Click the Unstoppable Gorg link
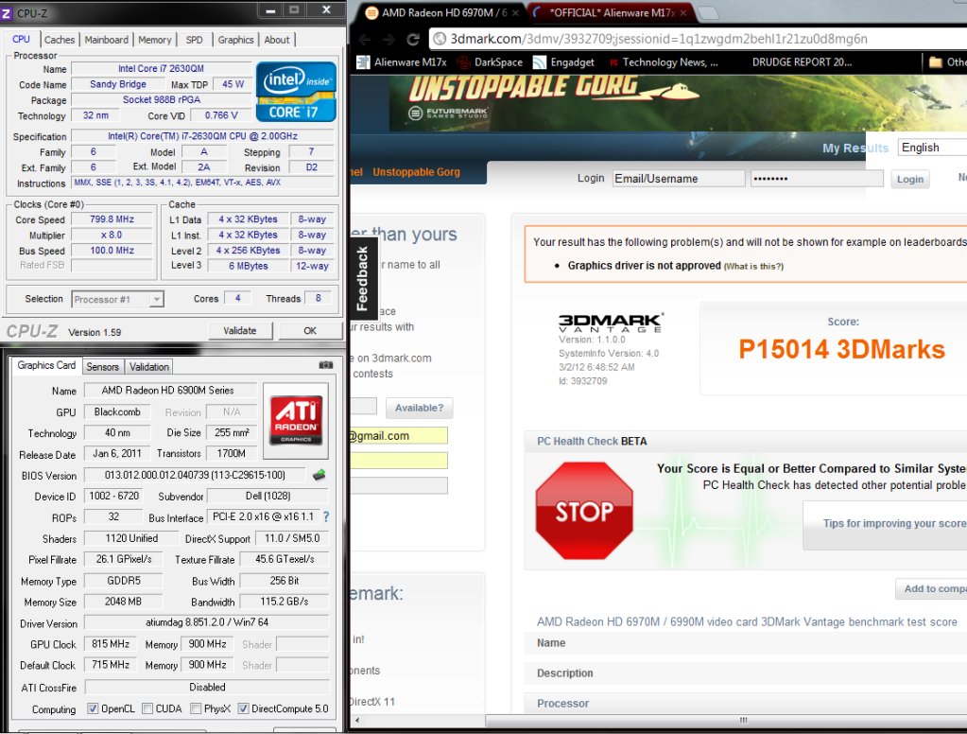The image size is (967, 734). [416, 172]
